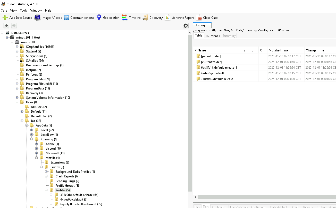Click the [parent folder] row icon
The image size is (336, 208).
click(x=198, y=56)
